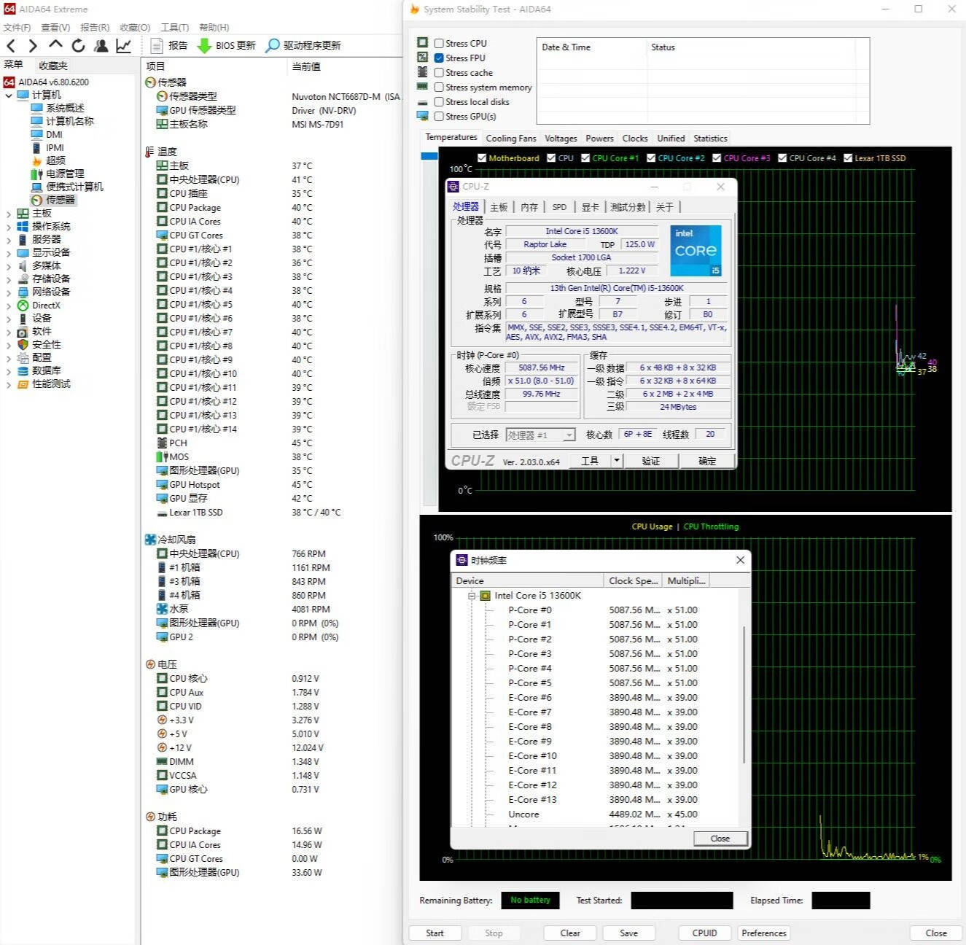966x945 pixels.
Task: Enable Stress CPU checkbox
Action: (439, 44)
